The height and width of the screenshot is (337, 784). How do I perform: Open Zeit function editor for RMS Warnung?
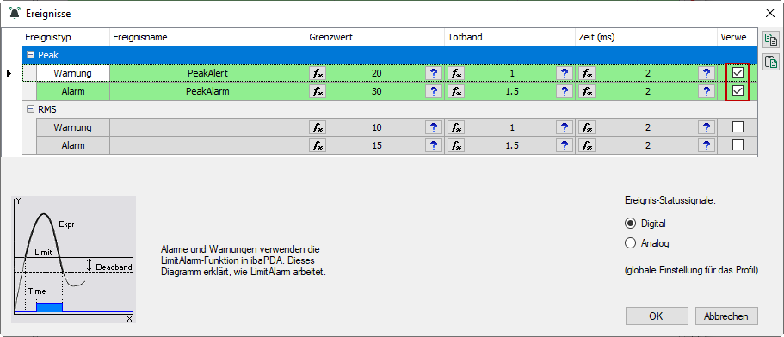coord(587,127)
